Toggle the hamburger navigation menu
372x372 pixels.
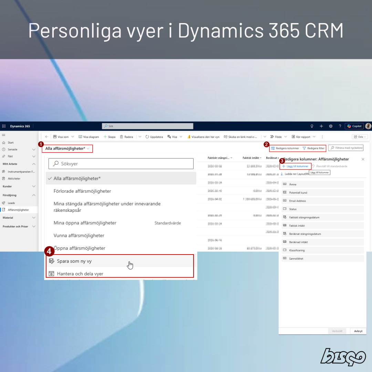point(3,135)
